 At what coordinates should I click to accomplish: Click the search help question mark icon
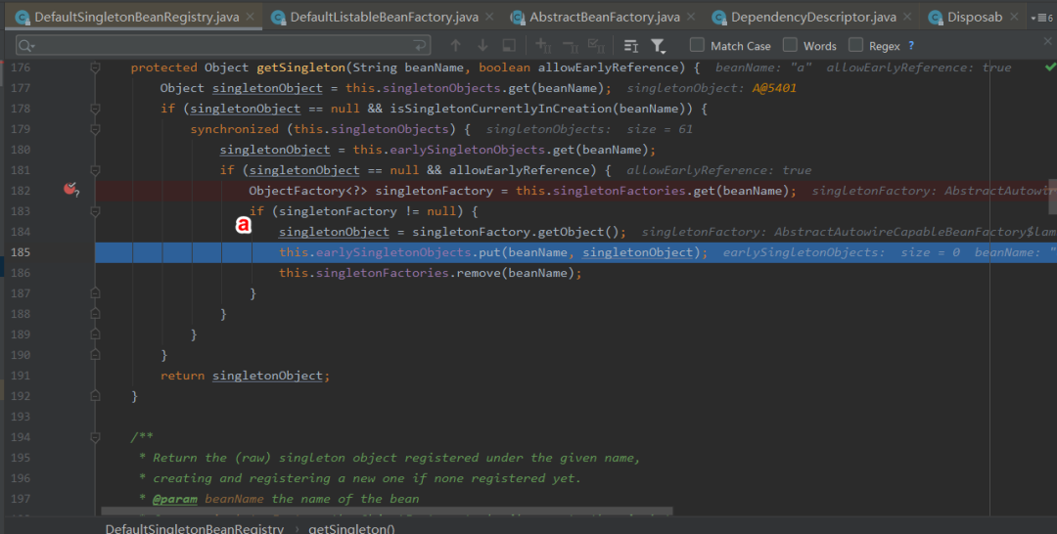pyautogui.click(x=911, y=46)
